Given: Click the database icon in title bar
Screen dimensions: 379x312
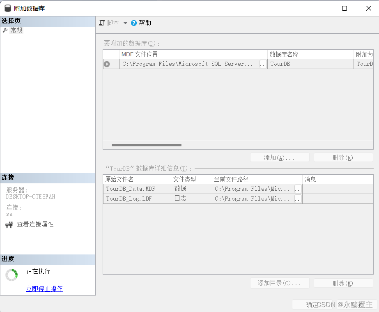Looking at the screenshot, I should click(8, 8).
